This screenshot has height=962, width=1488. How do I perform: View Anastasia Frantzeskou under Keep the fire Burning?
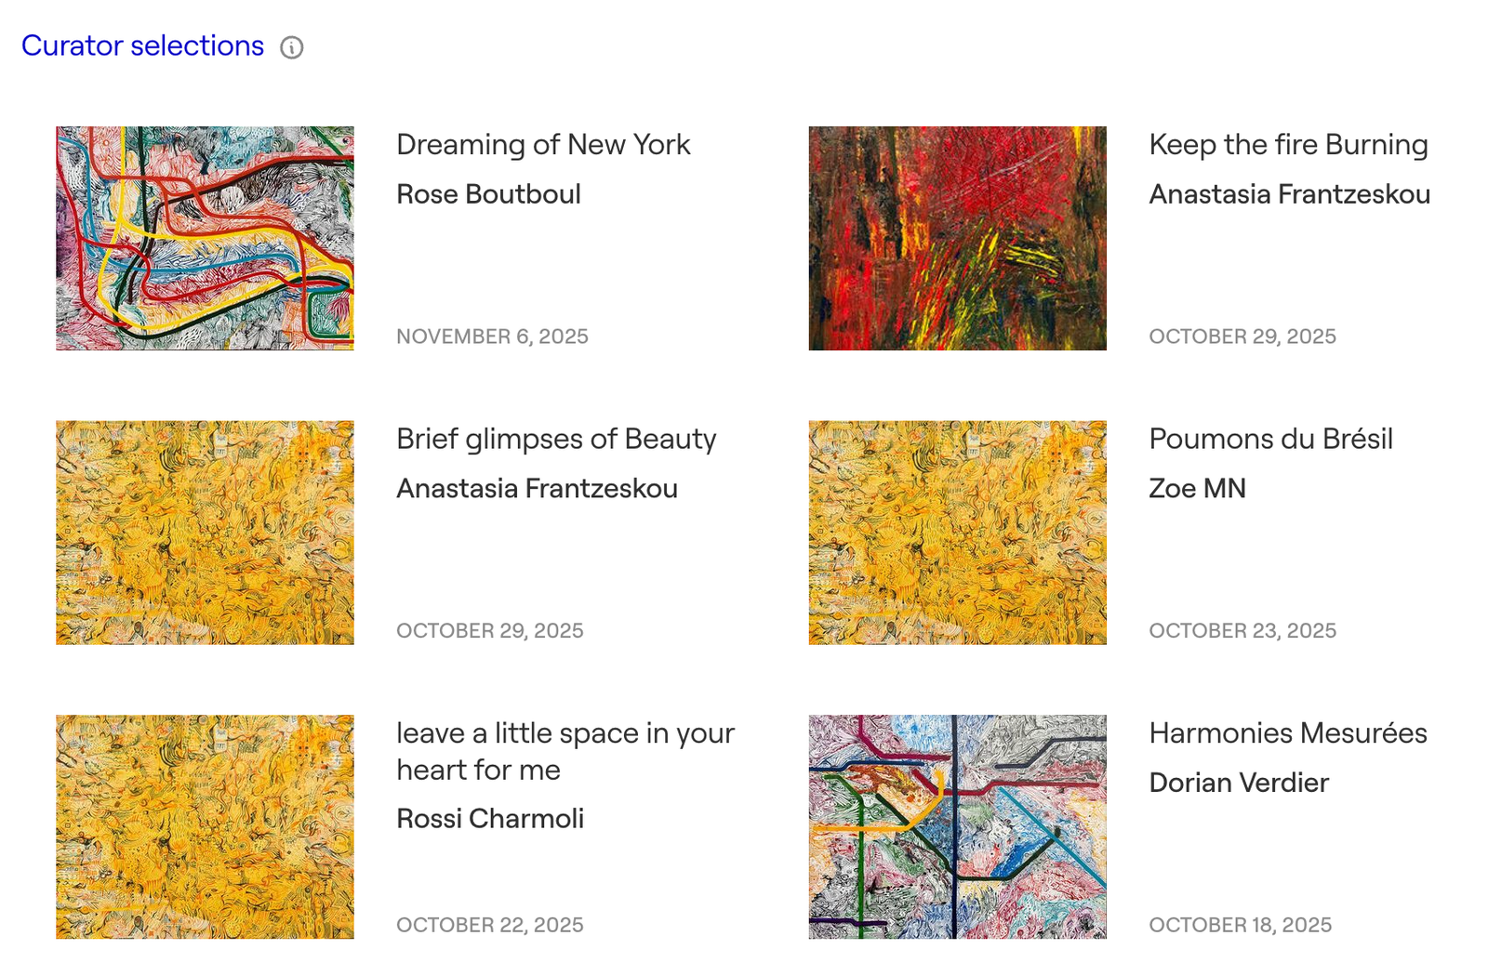(1290, 195)
